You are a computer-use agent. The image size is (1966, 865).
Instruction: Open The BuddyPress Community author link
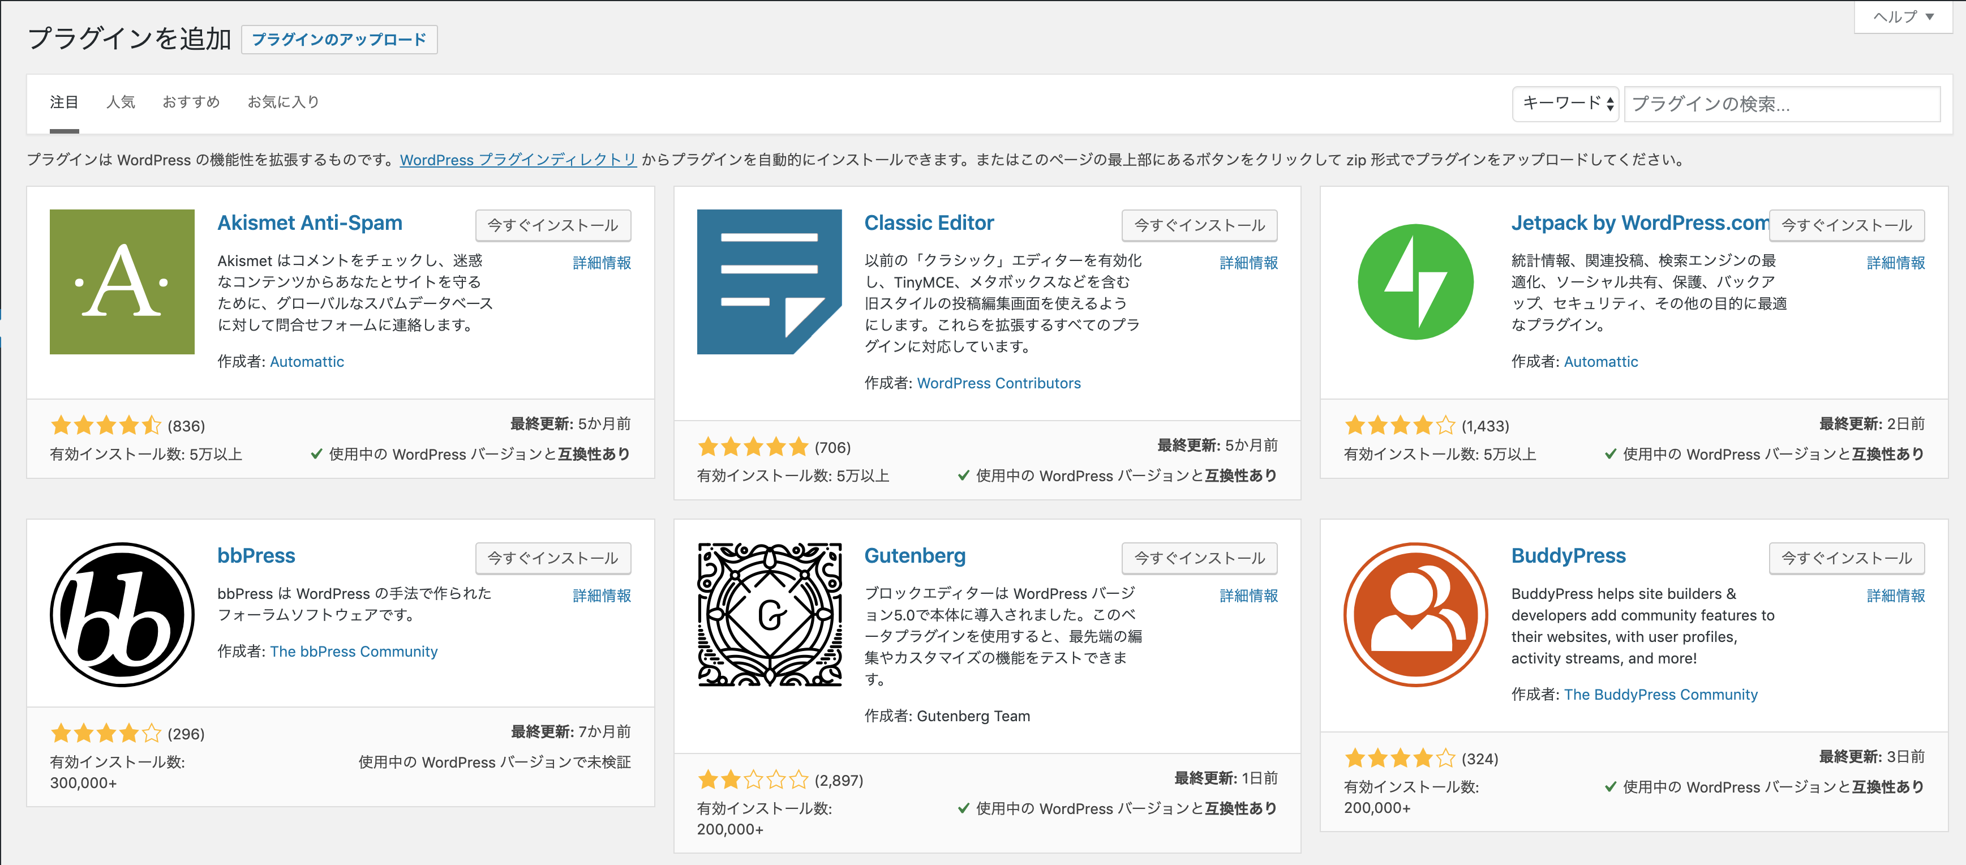click(1660, 695)
